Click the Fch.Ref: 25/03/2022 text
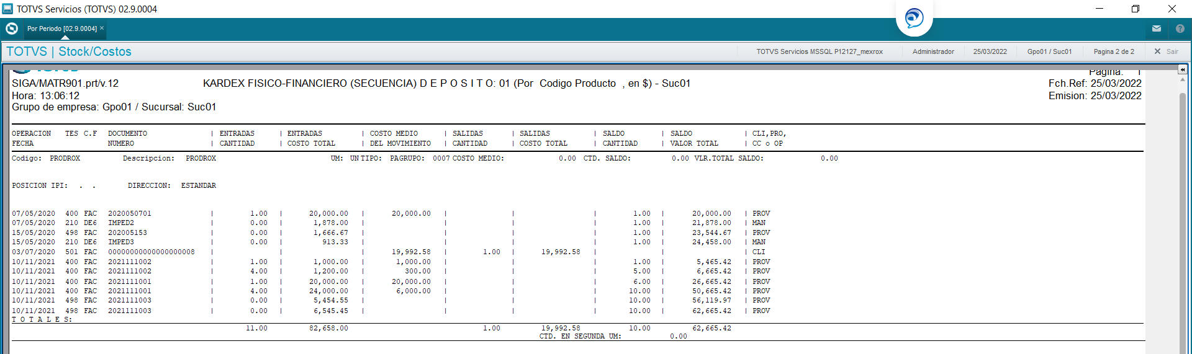Screen dimensions: 1192x354 1095,83
